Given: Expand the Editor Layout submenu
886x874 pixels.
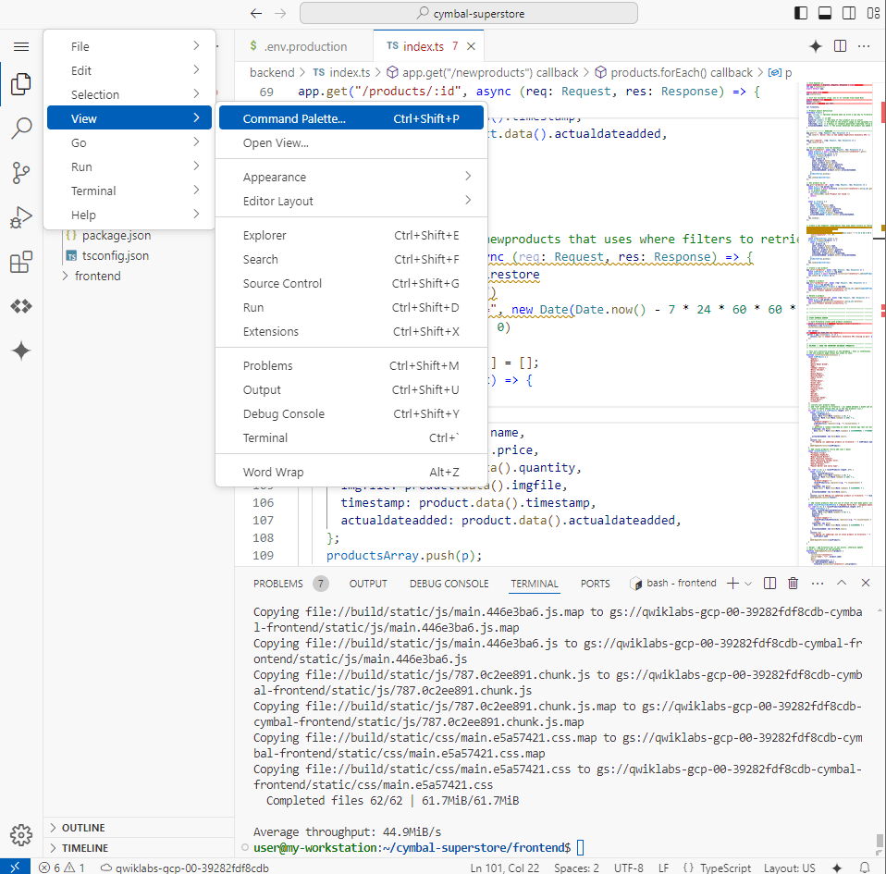Looking at the screenshot, I should (351, 201).
